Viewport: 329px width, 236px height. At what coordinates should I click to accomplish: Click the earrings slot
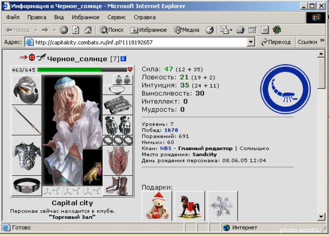pyautogui.click(x=123, y=80)
